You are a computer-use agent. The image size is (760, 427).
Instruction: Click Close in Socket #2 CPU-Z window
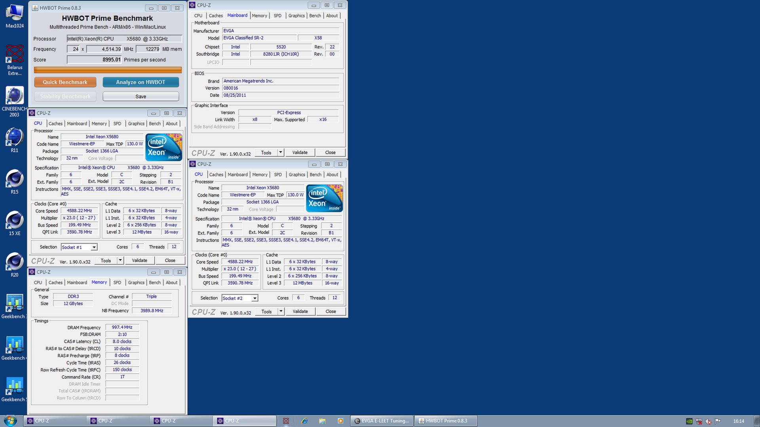point(331,312)
